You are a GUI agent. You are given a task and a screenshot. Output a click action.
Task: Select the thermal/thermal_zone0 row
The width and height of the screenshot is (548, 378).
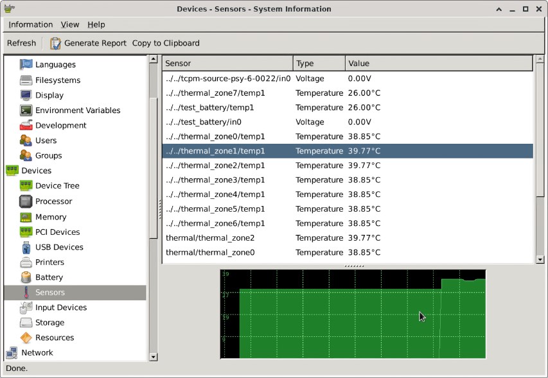(348, 252)
